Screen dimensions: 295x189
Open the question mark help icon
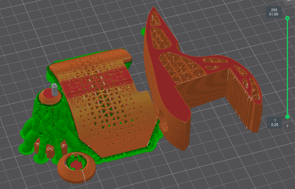point(287,126)
